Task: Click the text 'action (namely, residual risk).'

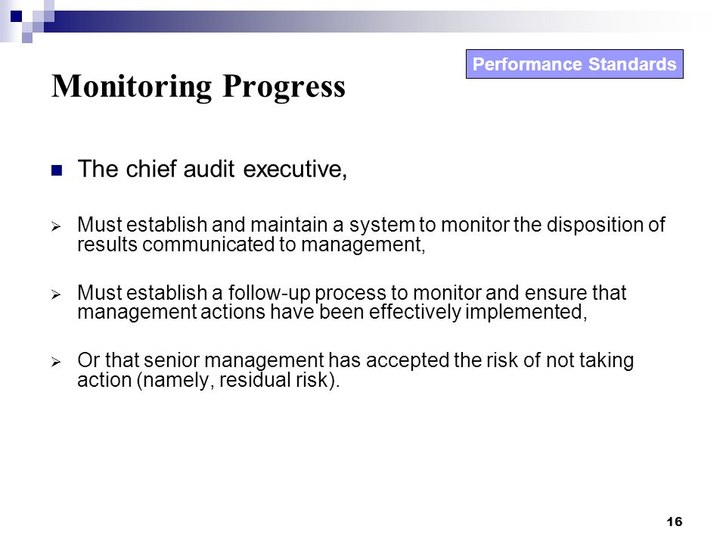Action: point(209,380)
